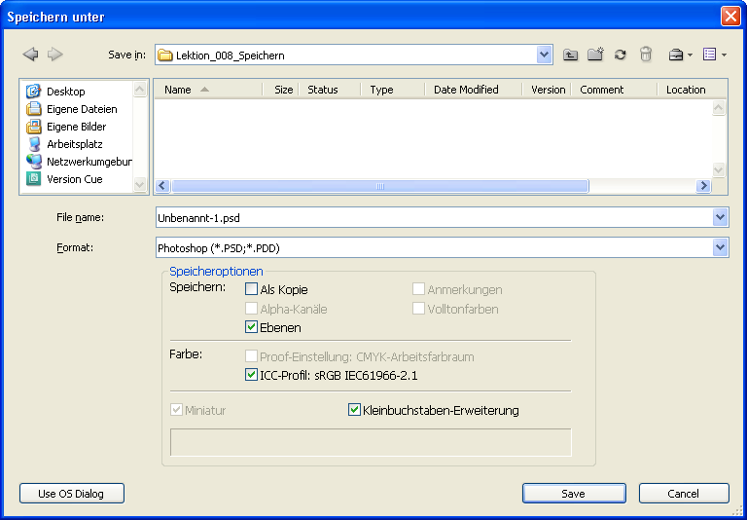Open the Format dropdown list
The width and height of the screenshot is (747, 520).
tap(720, 248)
